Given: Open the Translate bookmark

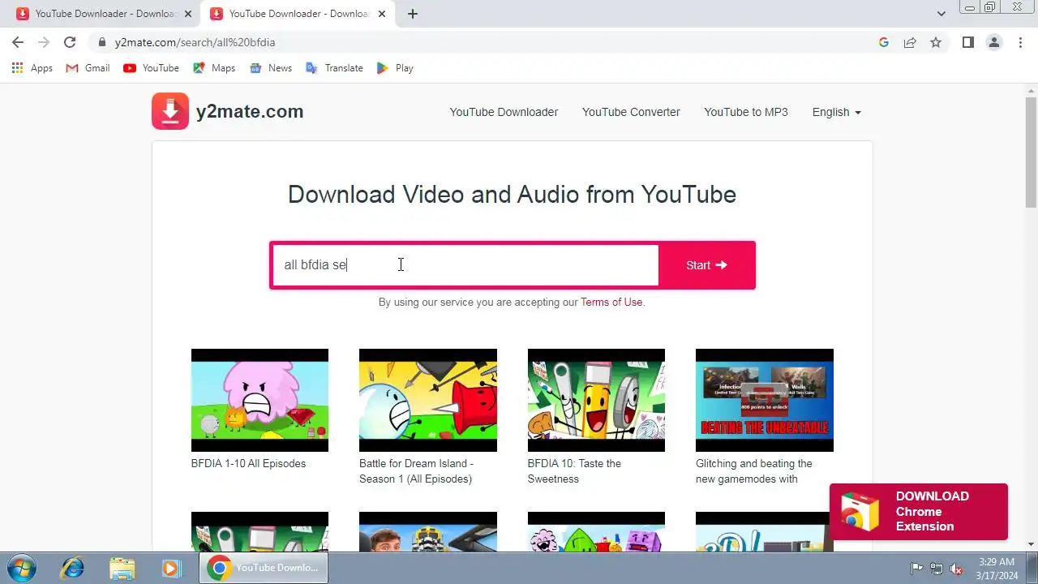Looking at the screenshot, I should tap(334, 68).
